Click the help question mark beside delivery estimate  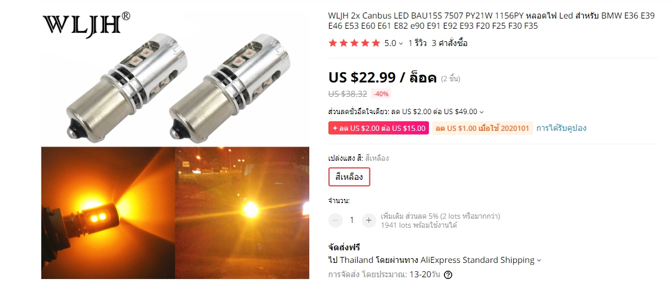[448, 275]
